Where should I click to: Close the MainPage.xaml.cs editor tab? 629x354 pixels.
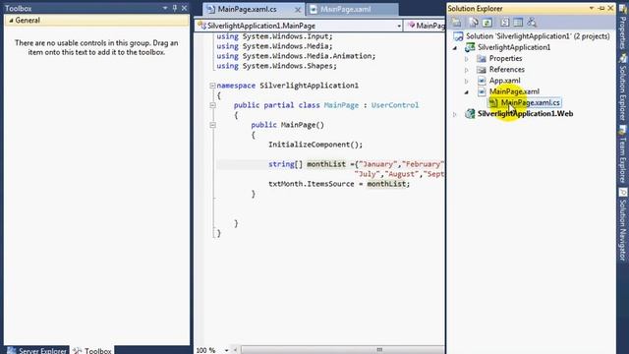(x=298, y=9)
